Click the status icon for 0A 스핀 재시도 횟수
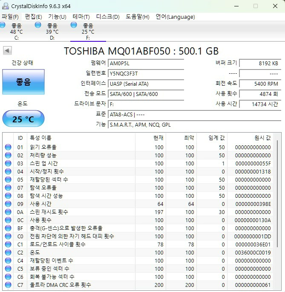The width and height of the screenshot is (285, 292). [x=8, y=212]
